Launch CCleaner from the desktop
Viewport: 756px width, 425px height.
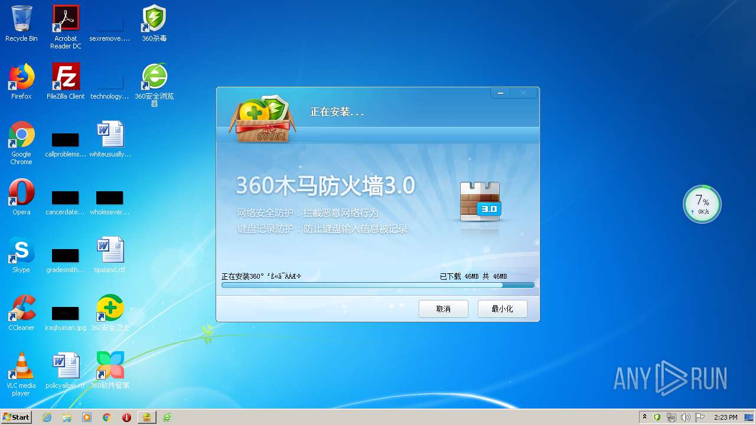click(x=21, y=313)
